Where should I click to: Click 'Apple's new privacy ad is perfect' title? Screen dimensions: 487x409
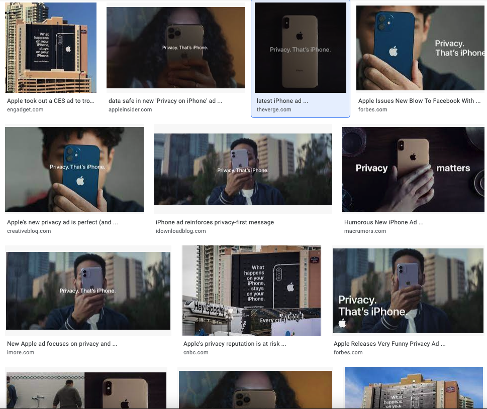[62, 222]
